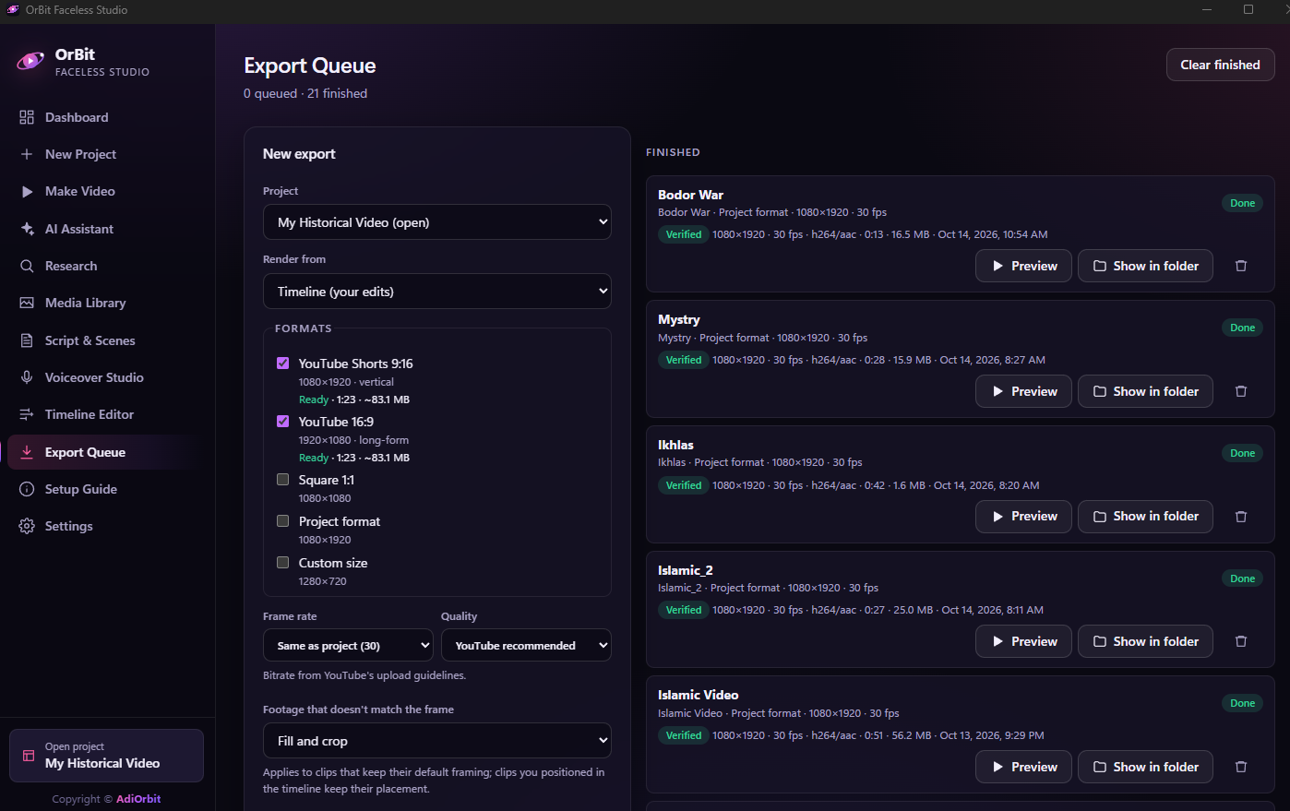Open the Frame rate dropdown
The height and width of the screenshot is (811, 1290).
click(349, 646)
